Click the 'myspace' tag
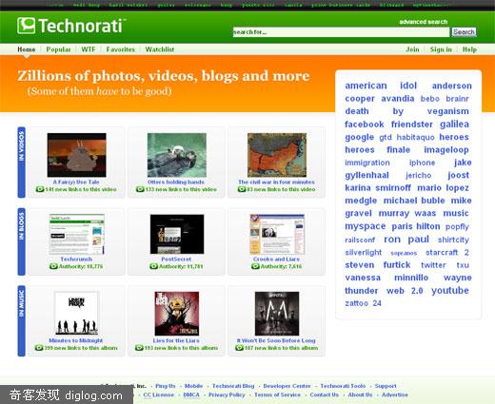 click(366, 226)
